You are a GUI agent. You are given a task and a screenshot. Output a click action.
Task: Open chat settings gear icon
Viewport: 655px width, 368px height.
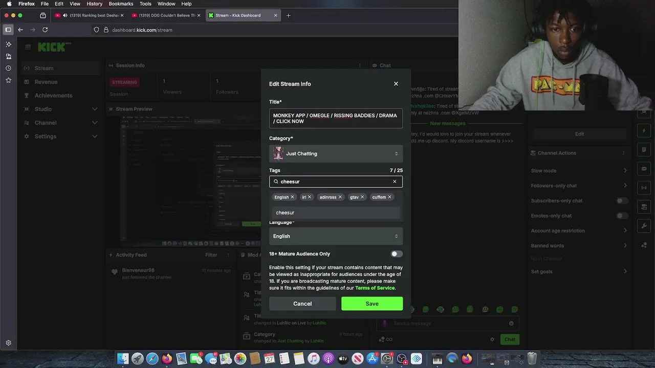492,339
